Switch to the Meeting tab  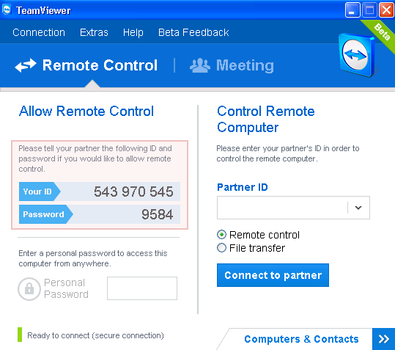pyautogui.click(x=232, y=65)
